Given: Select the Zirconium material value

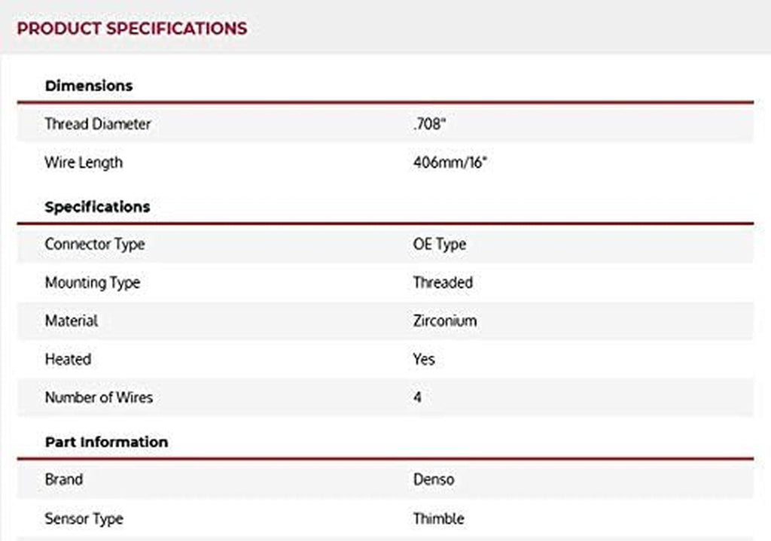Looking at the screenshot, I should coord(445,321).
